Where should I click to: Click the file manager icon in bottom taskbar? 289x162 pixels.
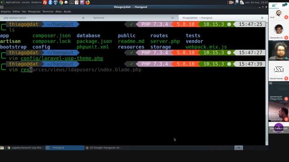[2, 148]
